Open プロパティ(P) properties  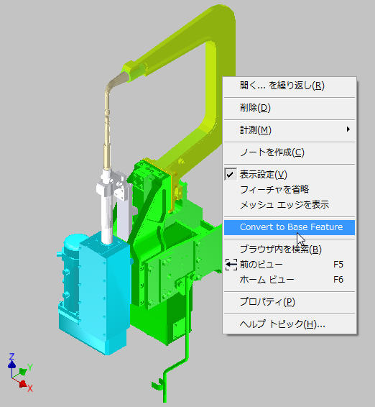[x=290, y=302]
